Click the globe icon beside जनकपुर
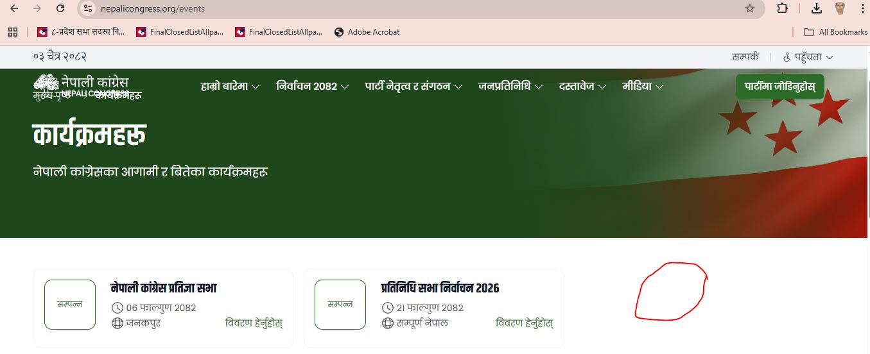This screenshot has width=870, height=354. pos(117,323)
